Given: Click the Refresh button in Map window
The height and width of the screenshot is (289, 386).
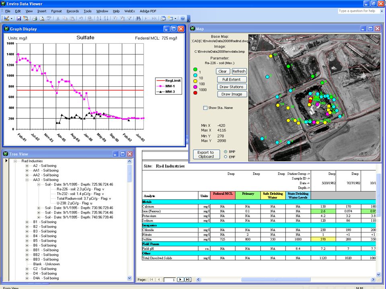Looking at the screenshot, I should [x=239, y=71].
